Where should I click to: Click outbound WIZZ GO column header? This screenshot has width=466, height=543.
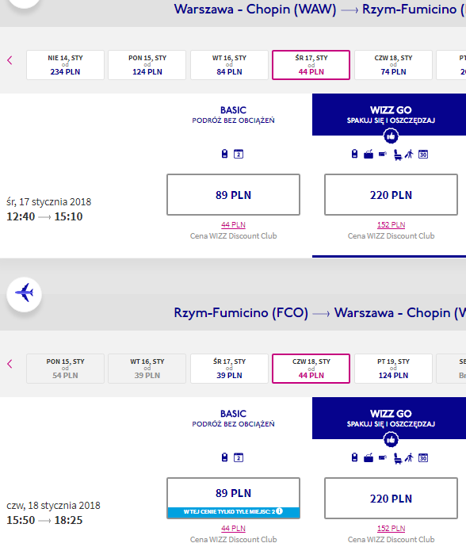pyautogui.click(x=389, y=114)
